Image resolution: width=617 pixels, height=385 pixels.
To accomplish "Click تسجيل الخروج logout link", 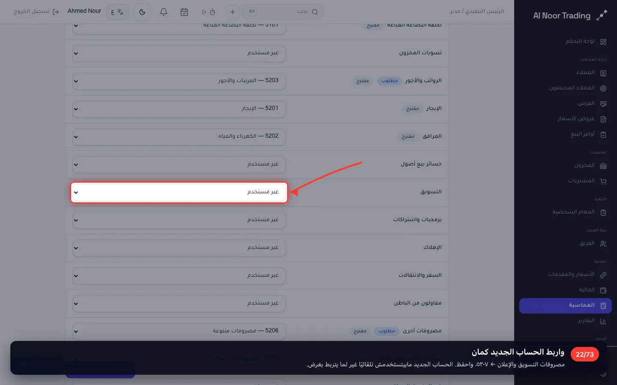I will [36, 12].
